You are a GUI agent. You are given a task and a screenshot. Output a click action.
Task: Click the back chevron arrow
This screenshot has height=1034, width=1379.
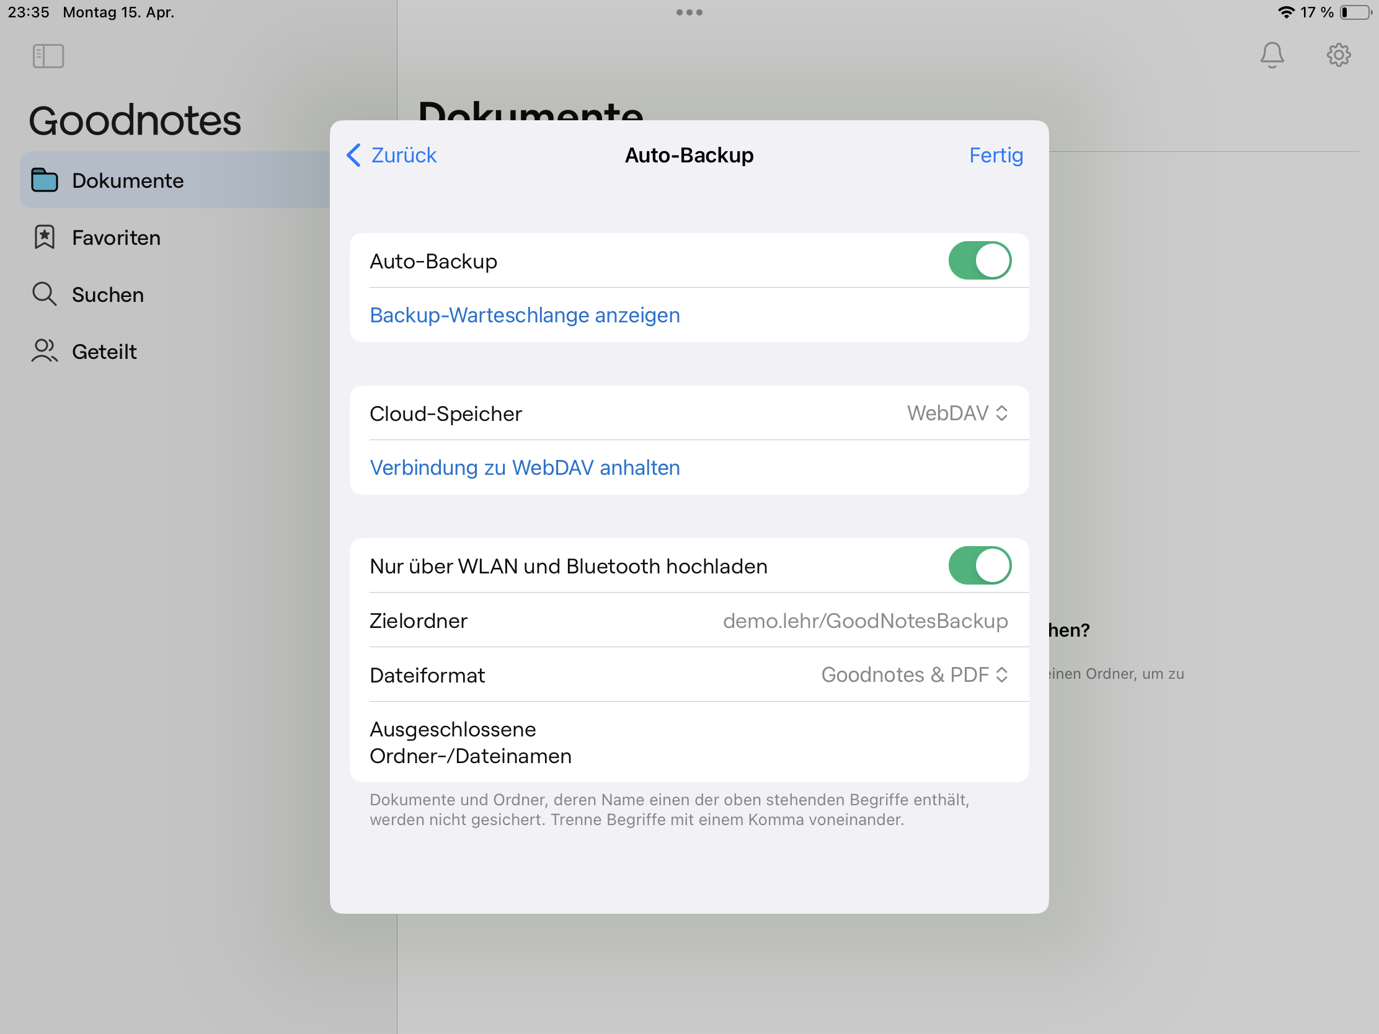point(353,155)
